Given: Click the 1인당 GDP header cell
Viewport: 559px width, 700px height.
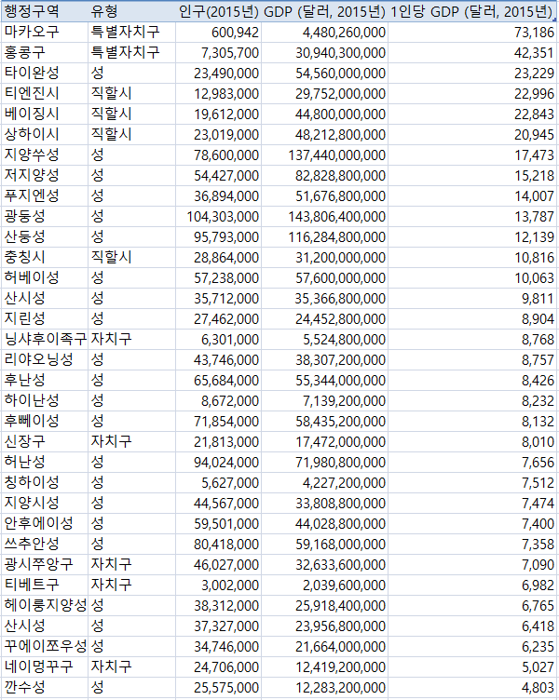Looking at the screenshot, I should 471,12.
